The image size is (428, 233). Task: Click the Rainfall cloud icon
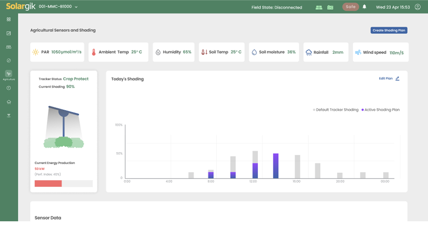309,52
